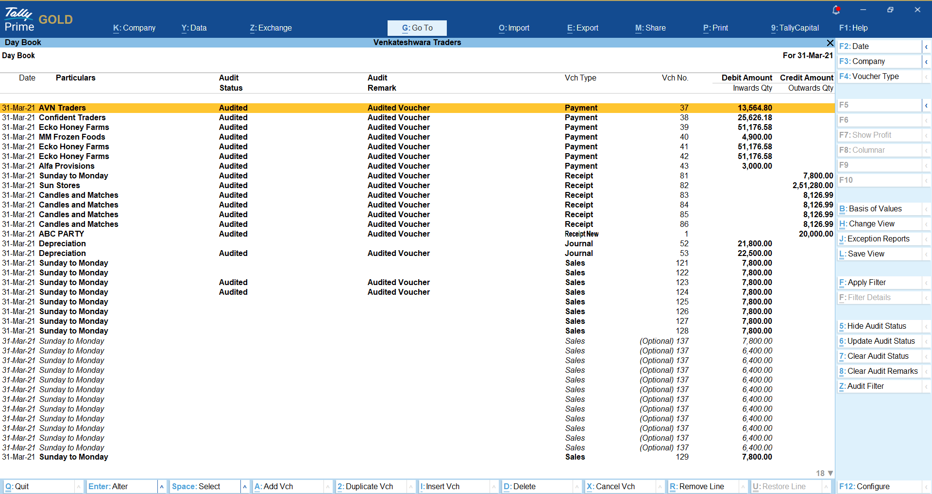Open Exception Reports option

tap(878, 239)
